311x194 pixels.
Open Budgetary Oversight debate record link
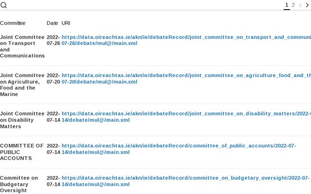pos(186,181)
